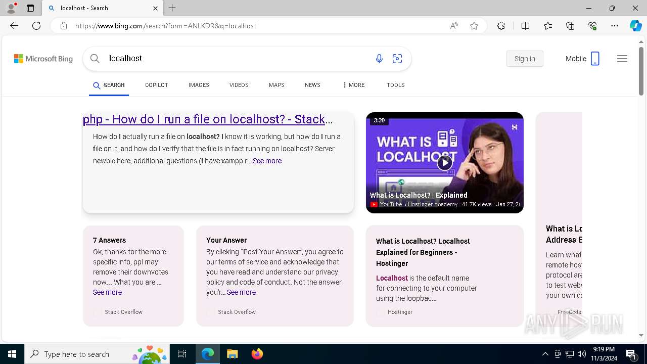This screenshot has height=364, width=647.
Task: Click See more in top result snippet
Action: click(267, 161)
